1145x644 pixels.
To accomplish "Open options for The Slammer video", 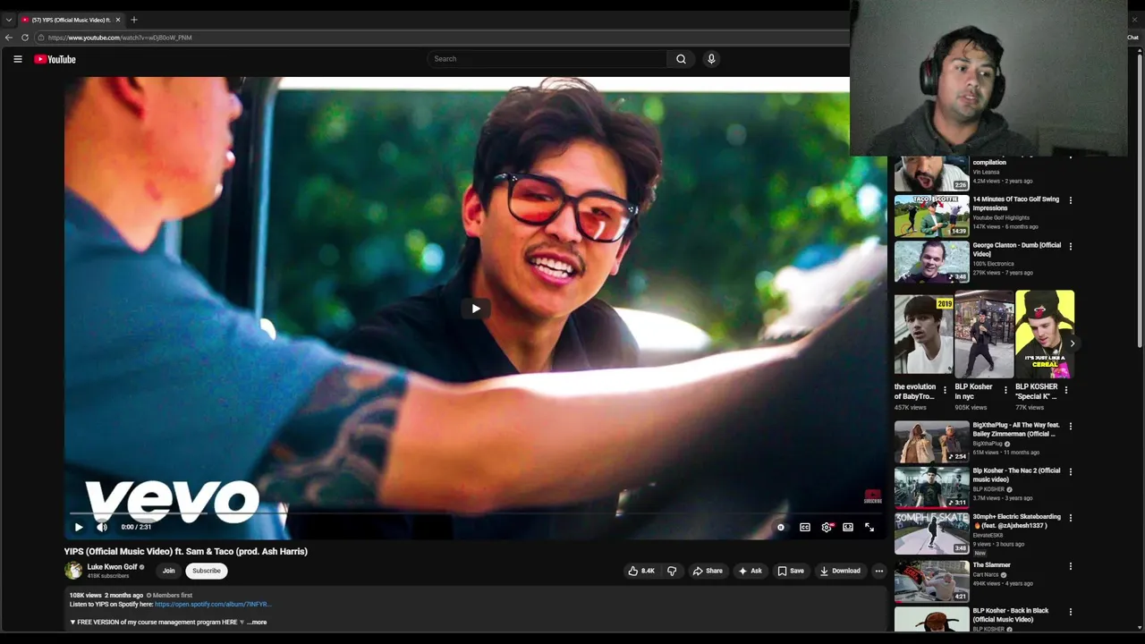I will 1070,566.
